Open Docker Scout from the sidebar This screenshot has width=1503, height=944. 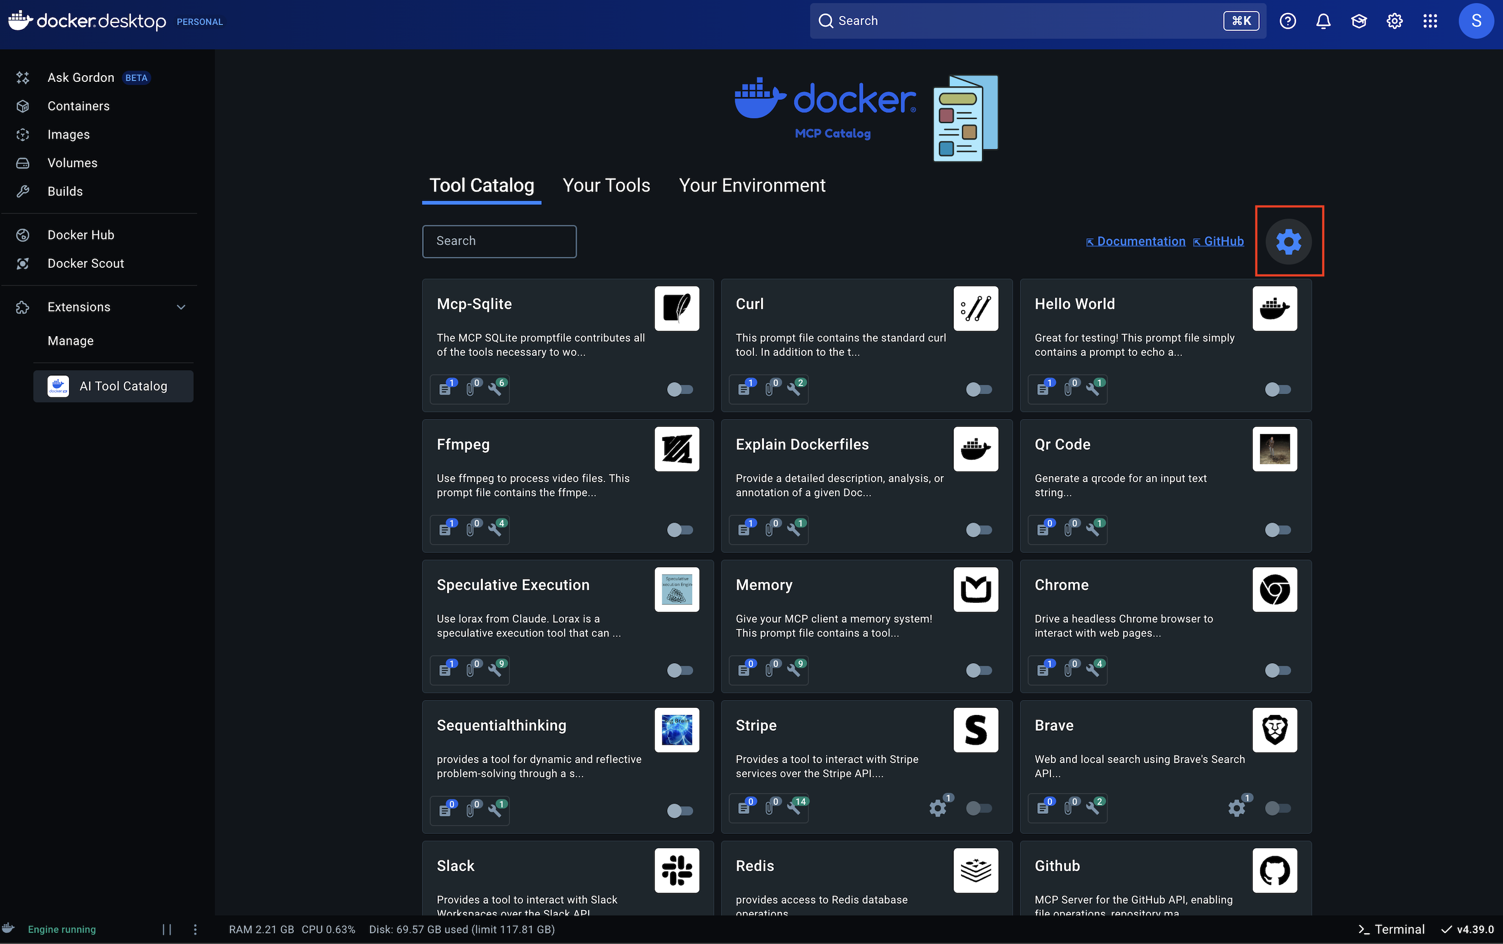[x=85, y=264]
